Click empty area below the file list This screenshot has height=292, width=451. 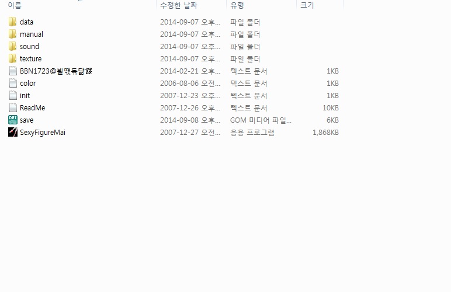click(225, 215)
